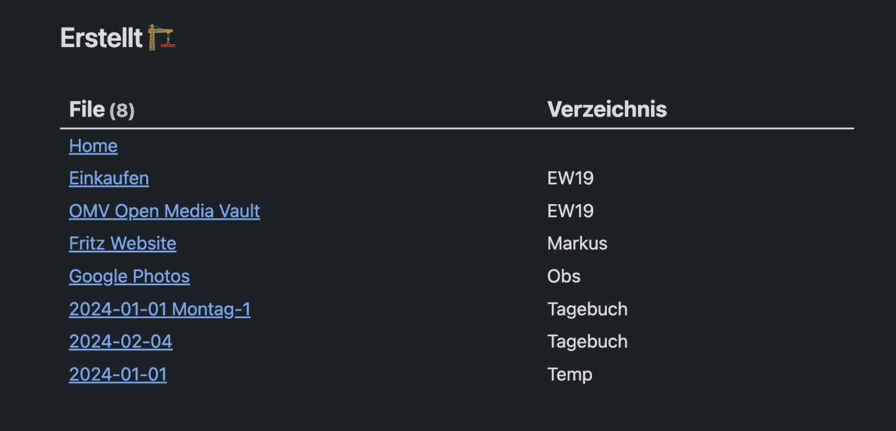
Task: Open the 2024-01-01 Montag-1 diary link
Action: (159, 309)
